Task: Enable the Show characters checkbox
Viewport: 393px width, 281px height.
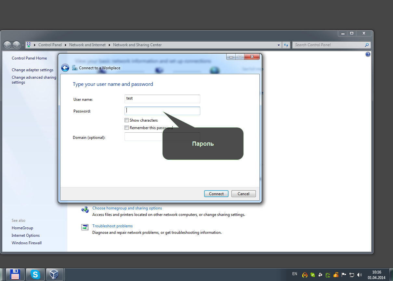Action: (x=127, y=120)
